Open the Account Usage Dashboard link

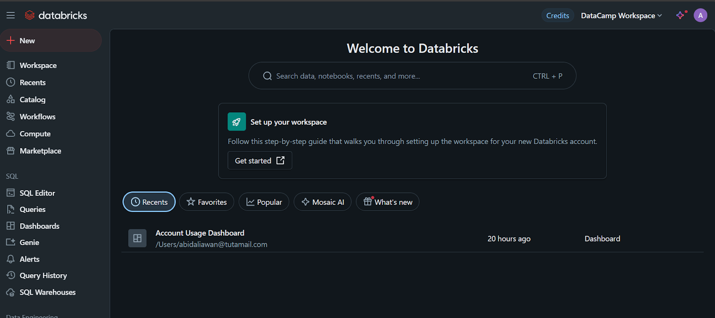(x=200, y=233)
